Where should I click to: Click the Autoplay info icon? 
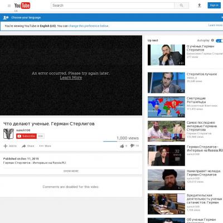coord(212,40)
